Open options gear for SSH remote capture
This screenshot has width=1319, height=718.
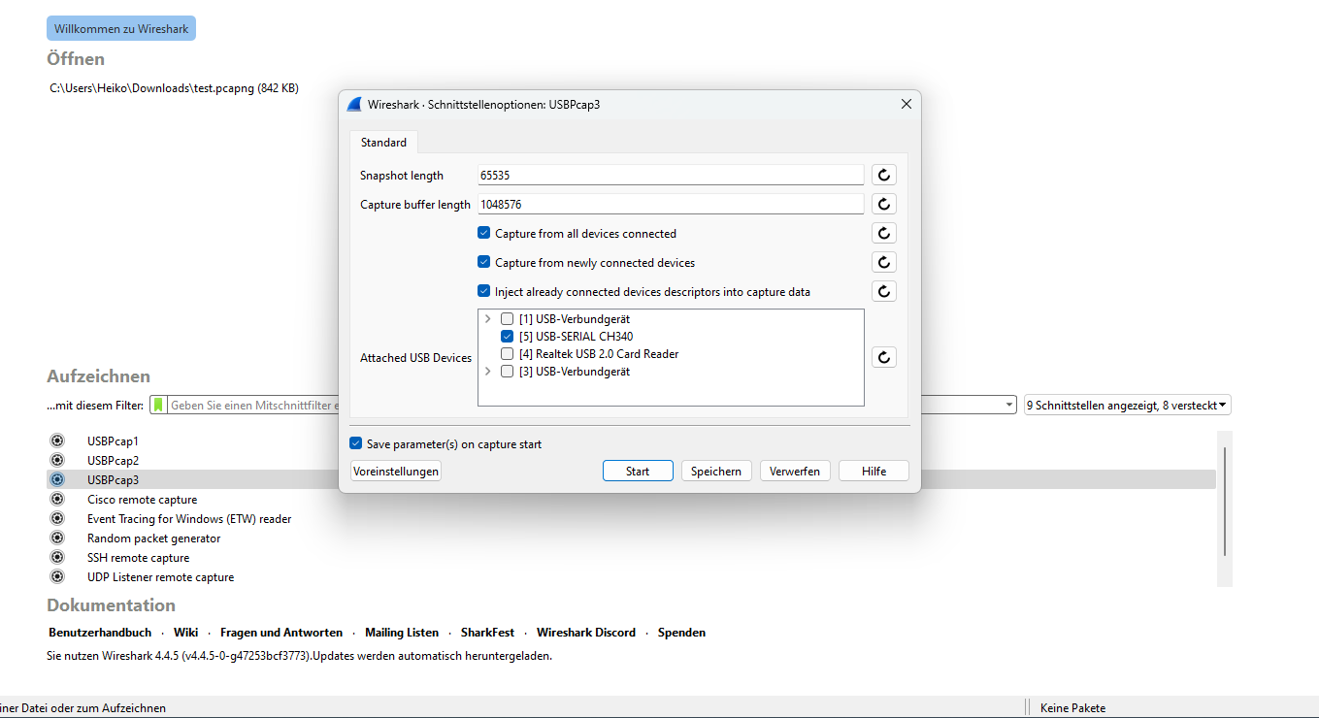pyautogui.click(x=57, y=557)
